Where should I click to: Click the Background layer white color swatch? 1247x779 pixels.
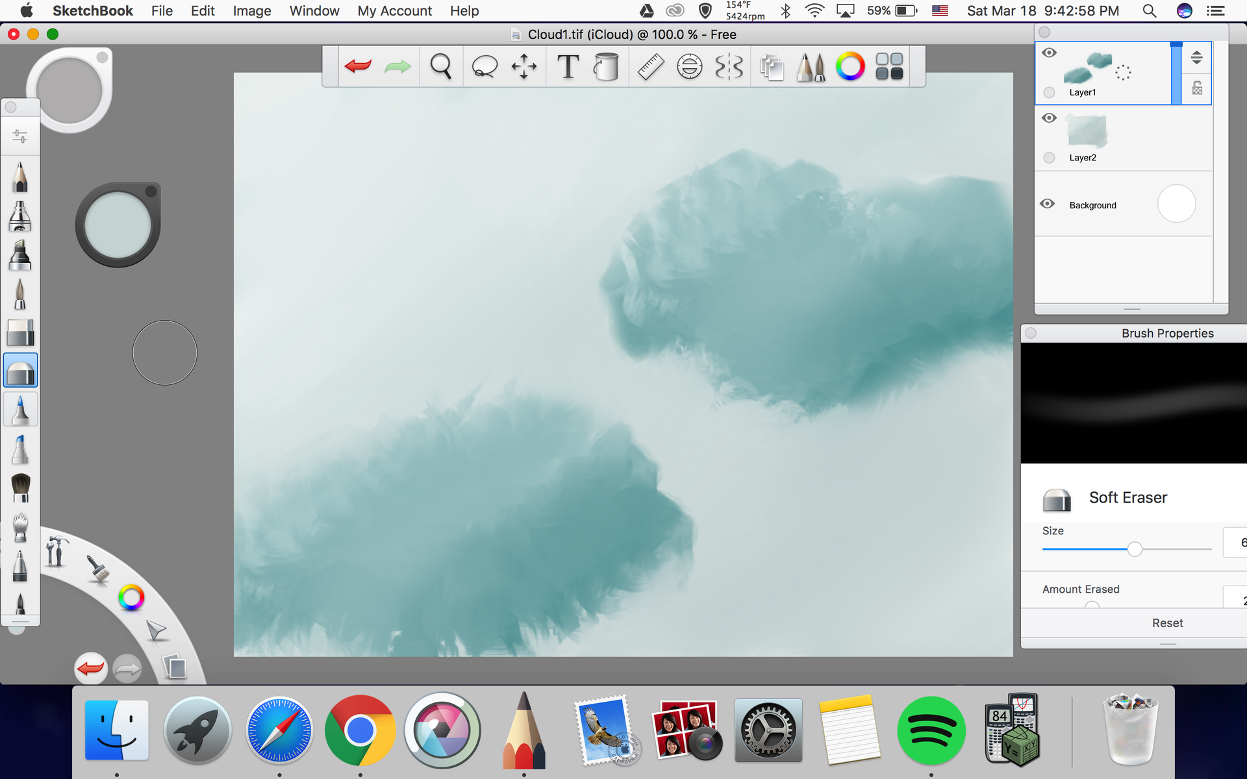point(1176,204)
